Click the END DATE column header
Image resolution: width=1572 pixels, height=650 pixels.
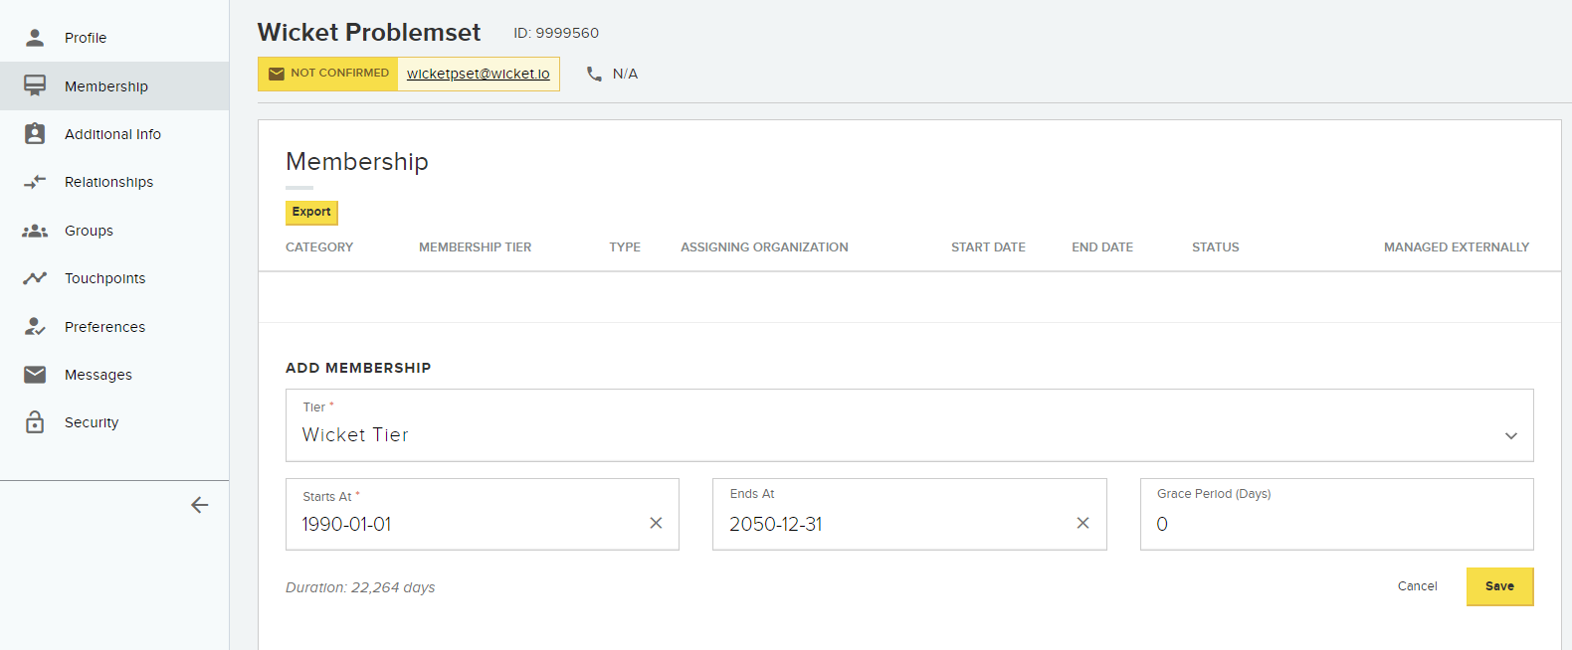(x=1102, y=247)
